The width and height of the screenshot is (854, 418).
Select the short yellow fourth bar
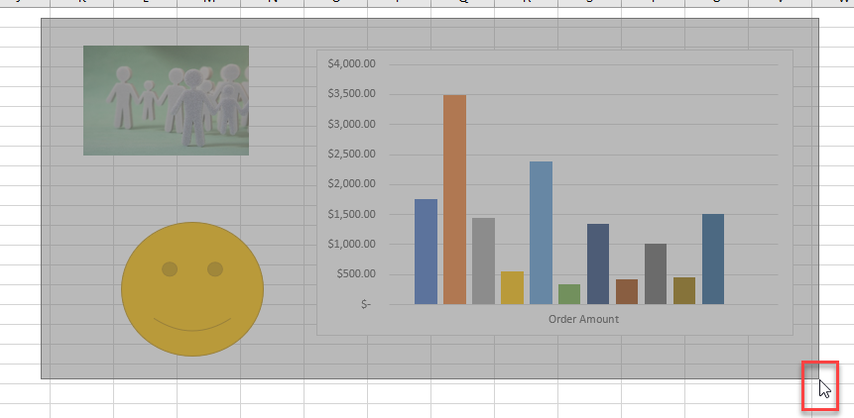(x=512, y=287)
